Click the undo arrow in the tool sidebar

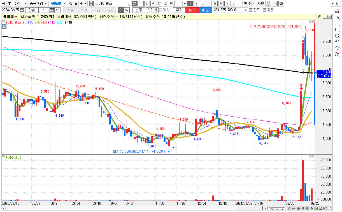[337, 42]
